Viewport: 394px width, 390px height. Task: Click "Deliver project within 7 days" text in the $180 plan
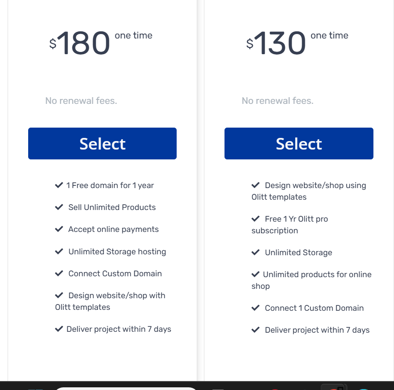point(119,329)
